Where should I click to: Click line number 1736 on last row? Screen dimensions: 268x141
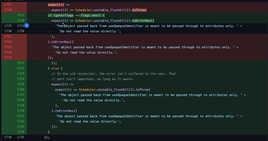8,137
